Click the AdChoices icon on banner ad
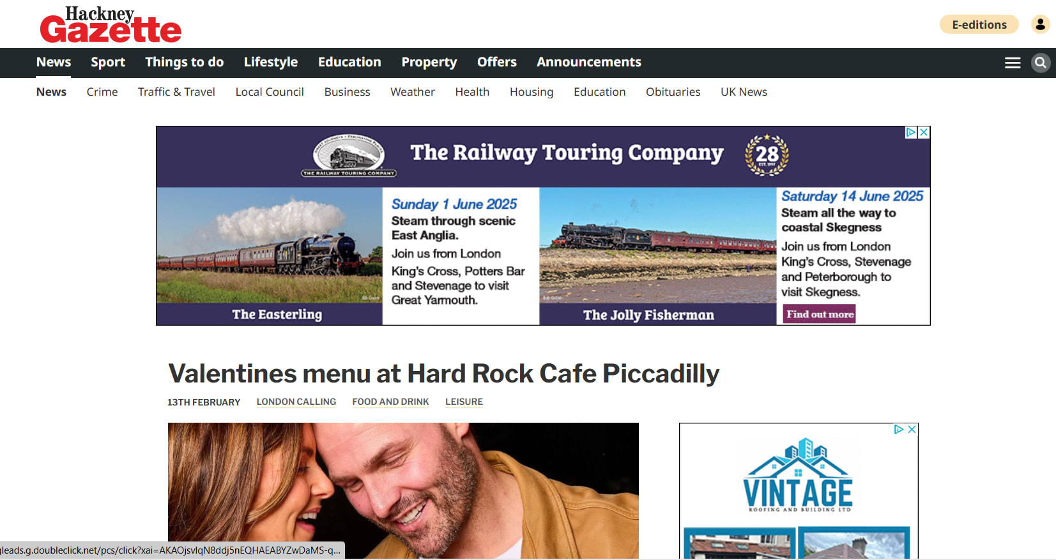Screen dimensions: 1056x560 coord(911,132)
